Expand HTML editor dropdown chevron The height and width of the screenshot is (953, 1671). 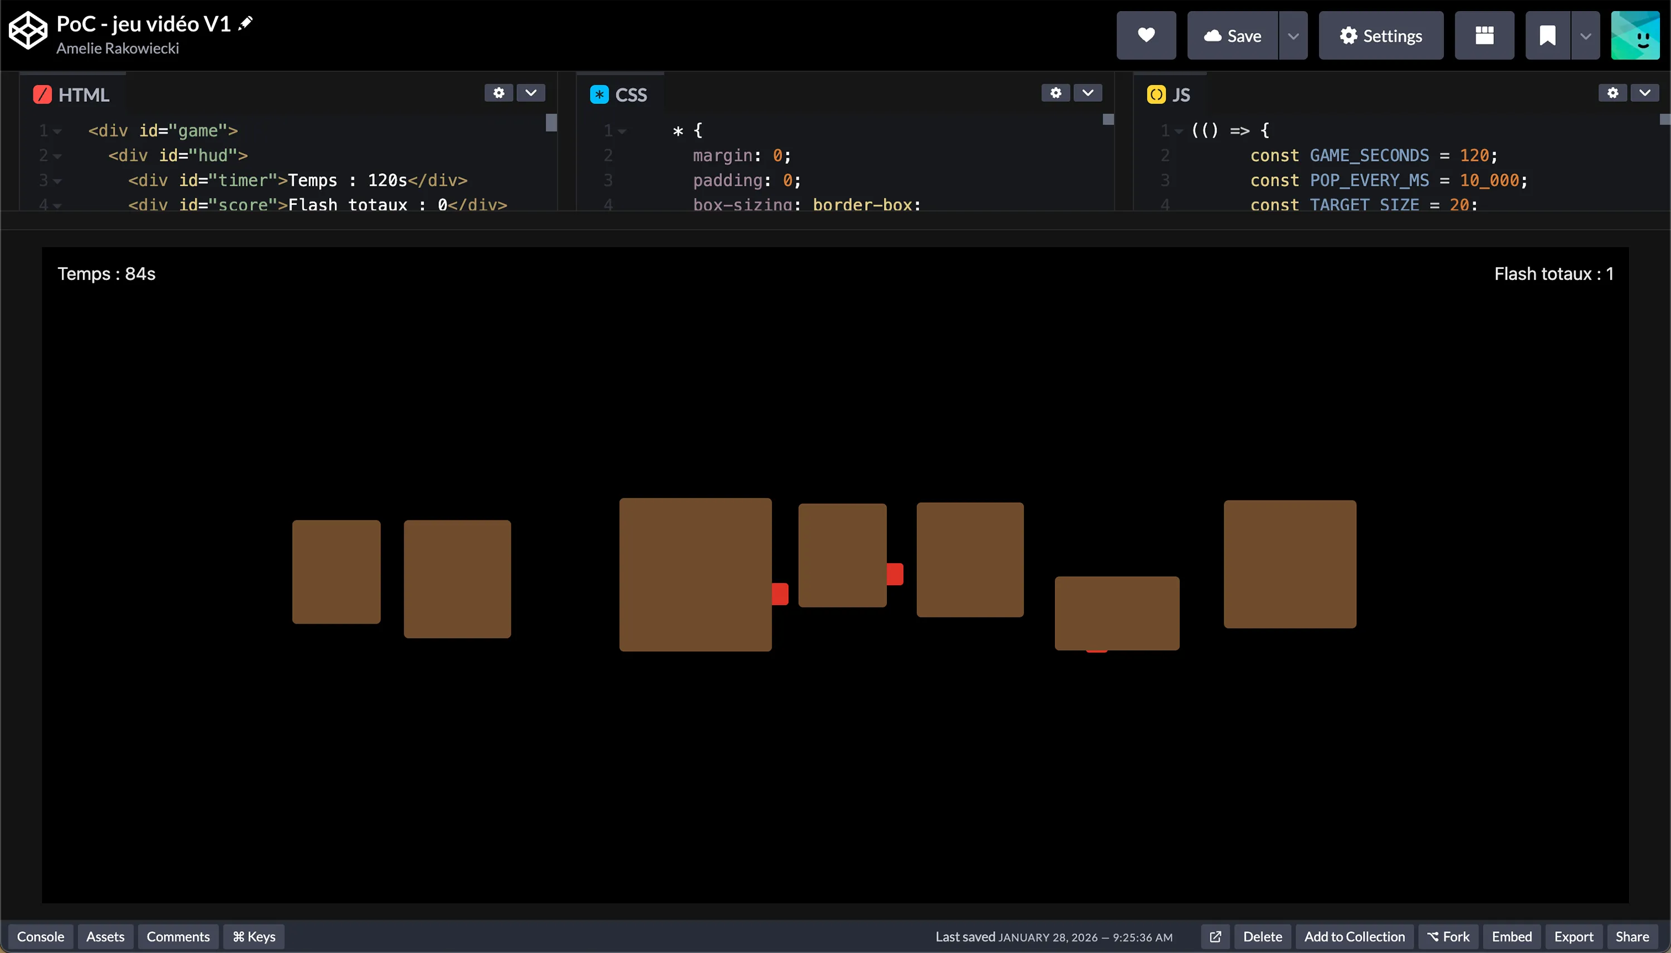point(531,93)
